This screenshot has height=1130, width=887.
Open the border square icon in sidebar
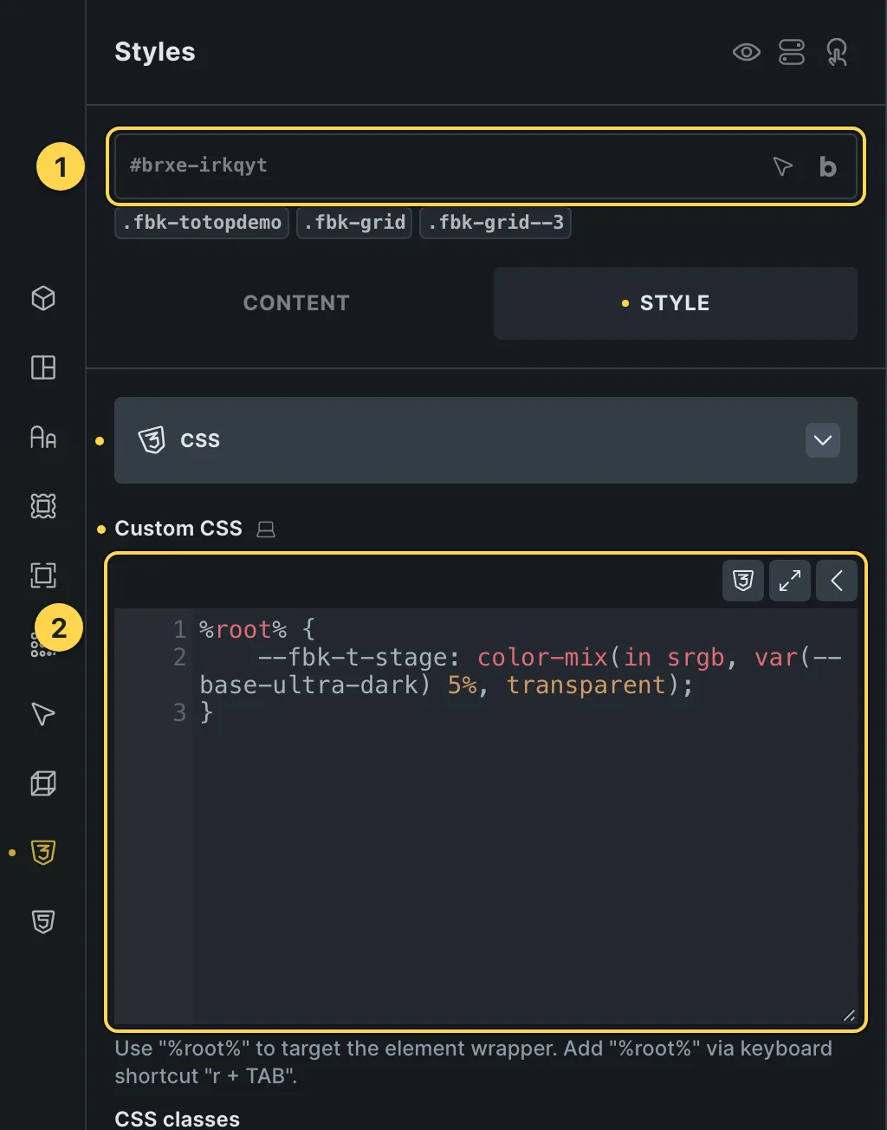point(43,575)
